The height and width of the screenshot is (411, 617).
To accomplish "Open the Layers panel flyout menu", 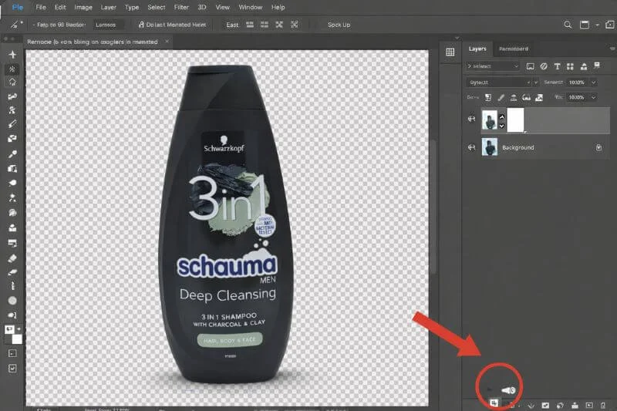I will tap(612, 49).
